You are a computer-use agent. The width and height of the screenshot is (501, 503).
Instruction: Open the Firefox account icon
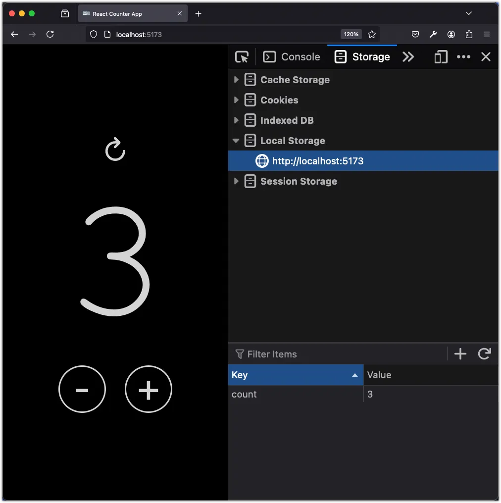[x=451, y=34]
